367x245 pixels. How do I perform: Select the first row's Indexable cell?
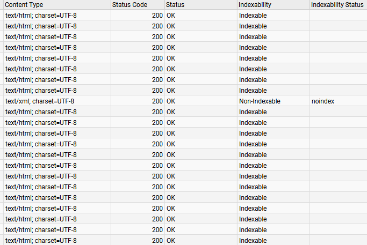click(x=253, y=15)
